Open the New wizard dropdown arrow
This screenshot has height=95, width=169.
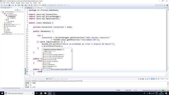pyautogui.click(x=3, y=5)
